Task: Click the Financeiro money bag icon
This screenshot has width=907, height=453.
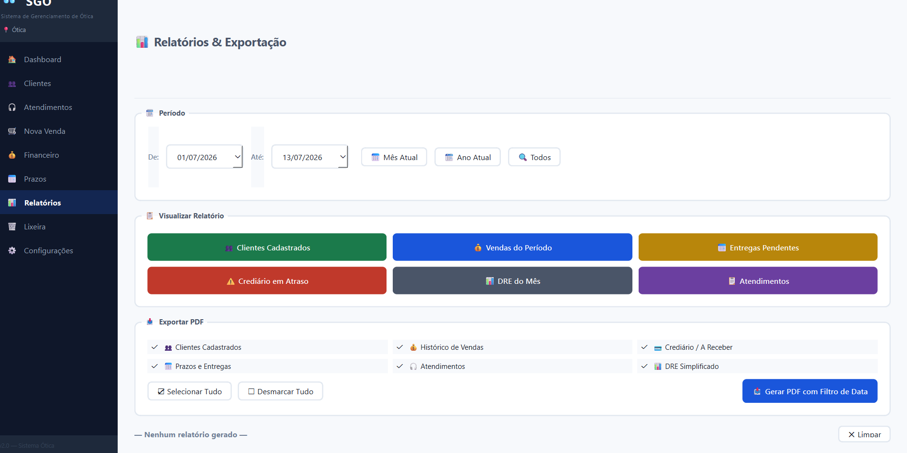Action: click(x=12, y=155)
